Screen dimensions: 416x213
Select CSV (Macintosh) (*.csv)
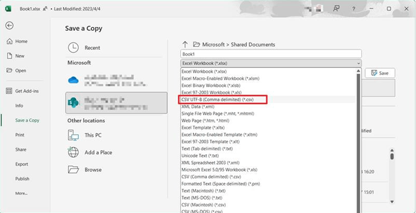pos(268,205)
